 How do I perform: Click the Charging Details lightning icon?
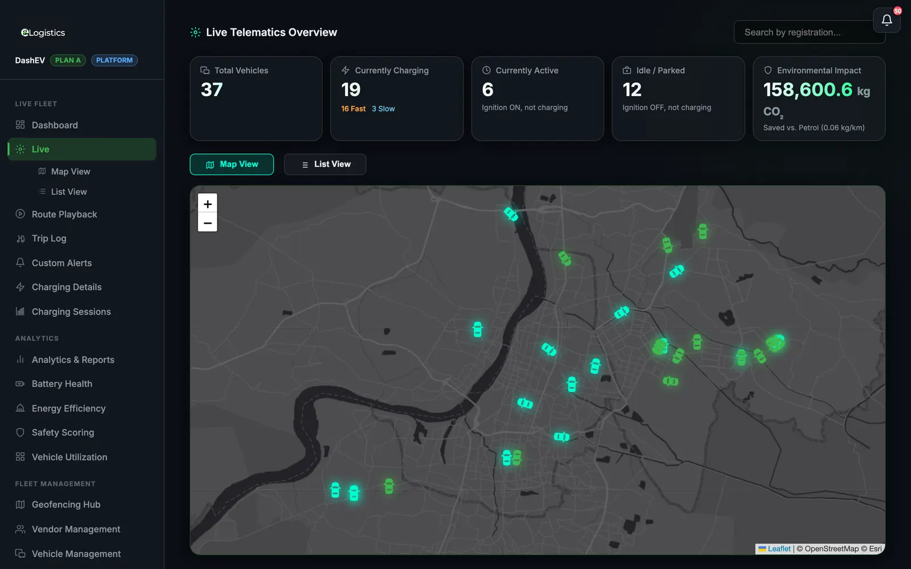pos(20,287)
